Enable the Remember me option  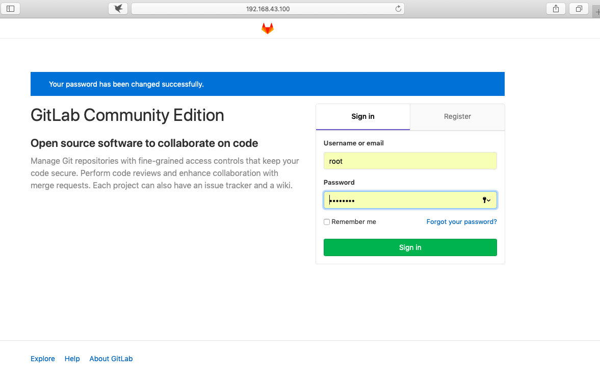326,221
